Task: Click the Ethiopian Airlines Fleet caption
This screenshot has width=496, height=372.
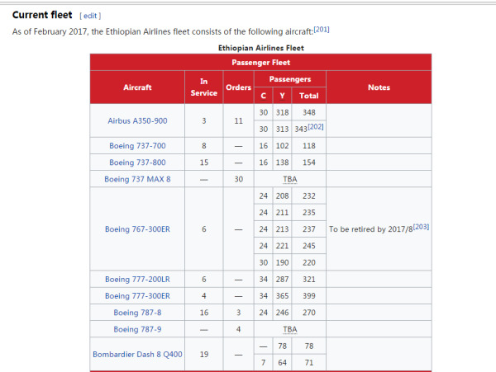Action: click(261, 48)
